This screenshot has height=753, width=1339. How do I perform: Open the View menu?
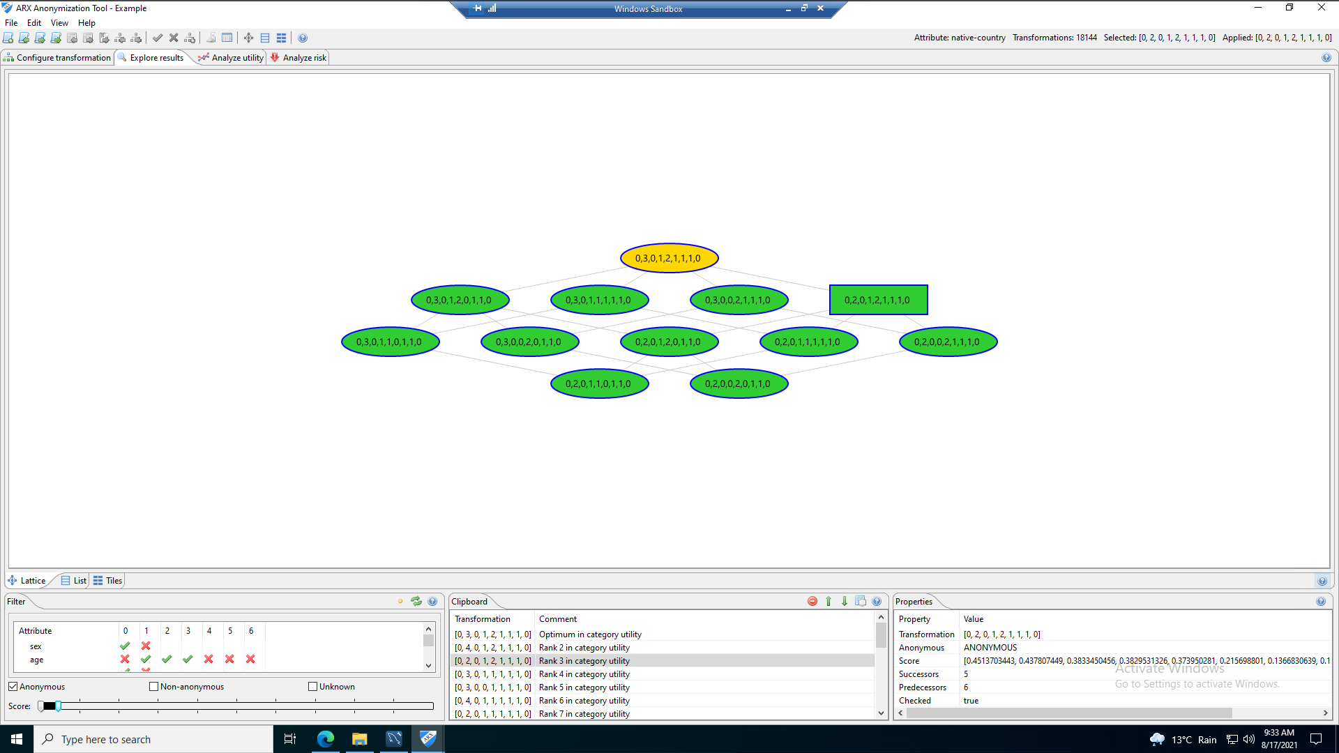coord(59,23)
